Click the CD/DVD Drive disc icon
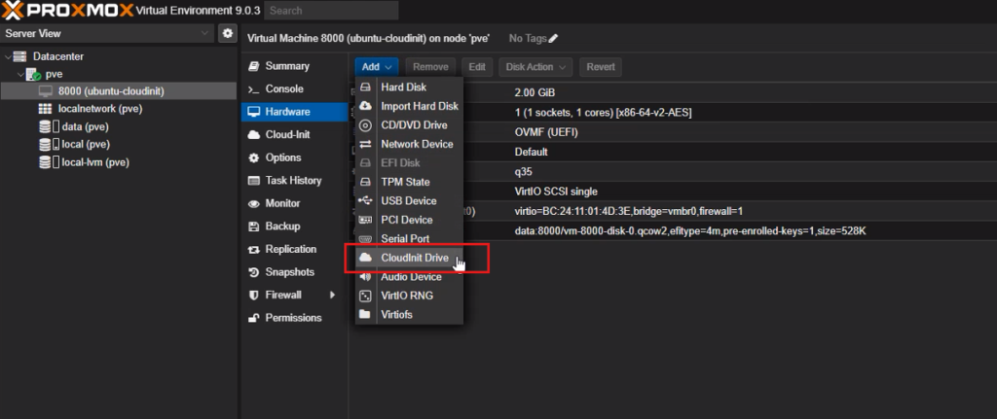The image size is (997, 419). [365, 125]
